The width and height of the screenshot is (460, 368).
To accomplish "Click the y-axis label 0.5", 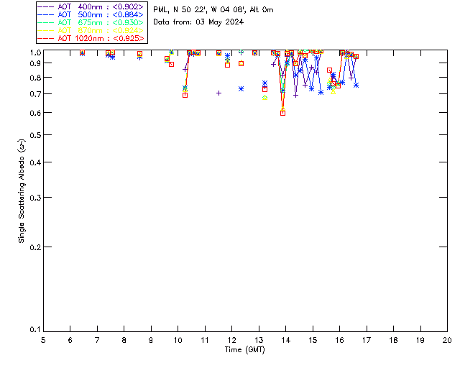I will [x=35, y=135].
